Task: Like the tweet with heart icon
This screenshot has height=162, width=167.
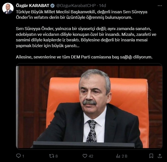Action: click(x=85, y=156)
